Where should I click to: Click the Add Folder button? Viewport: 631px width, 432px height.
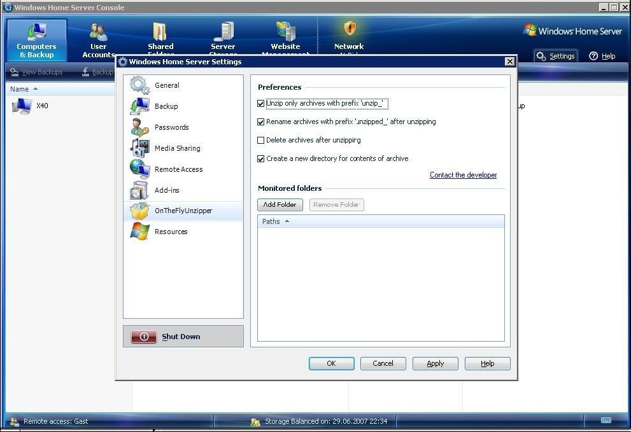pyautogui.click(x=280, y=205)
